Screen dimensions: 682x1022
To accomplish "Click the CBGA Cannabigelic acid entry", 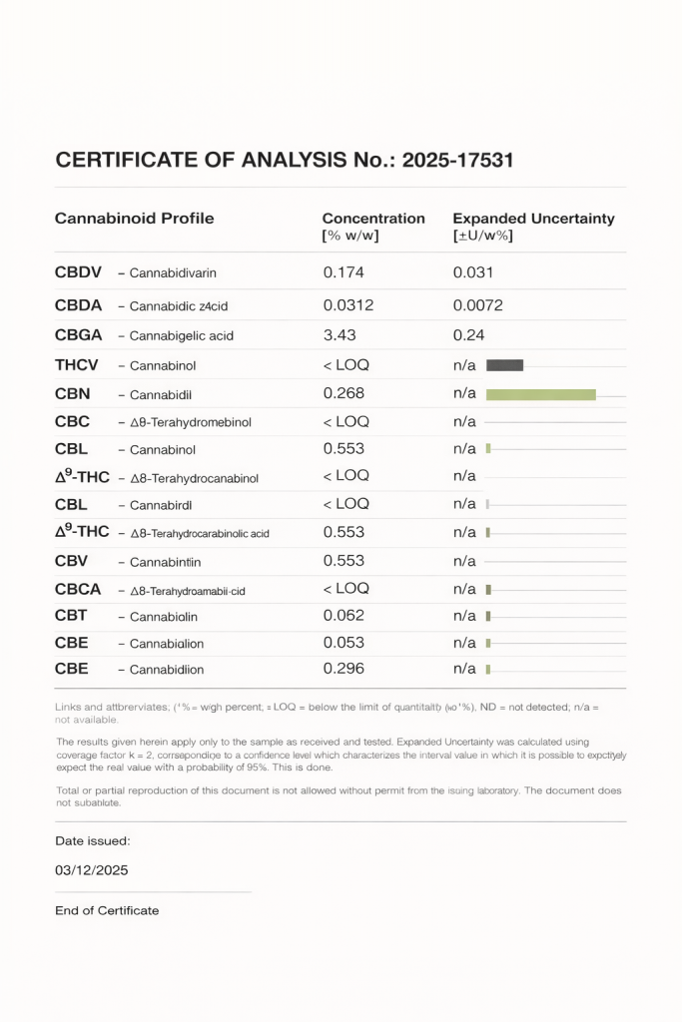I will coord(144,335).
